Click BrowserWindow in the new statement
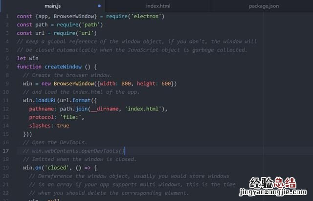313x201 pixels. 74,84
